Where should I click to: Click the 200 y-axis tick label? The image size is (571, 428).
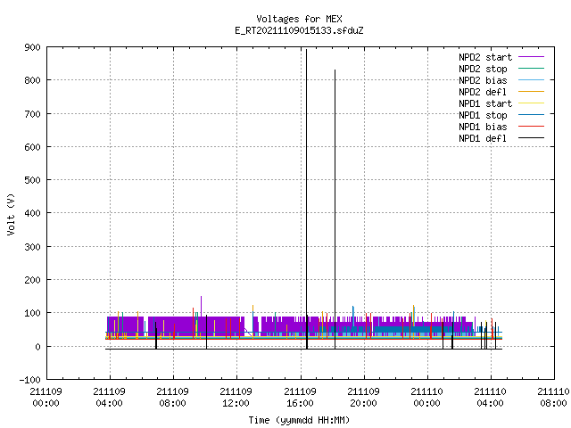pos(32,280)
